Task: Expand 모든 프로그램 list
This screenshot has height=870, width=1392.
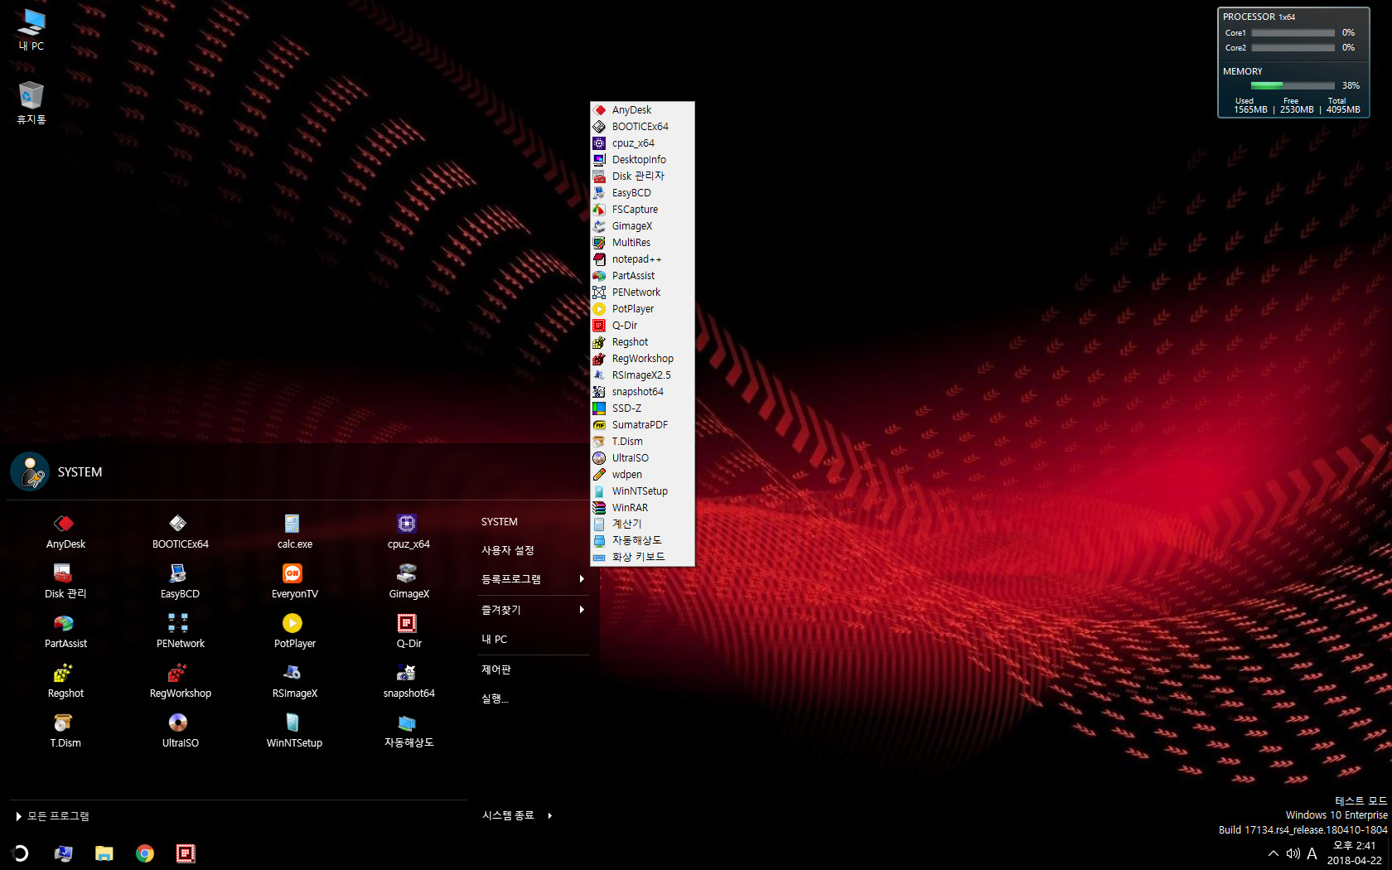Action: 52,816
